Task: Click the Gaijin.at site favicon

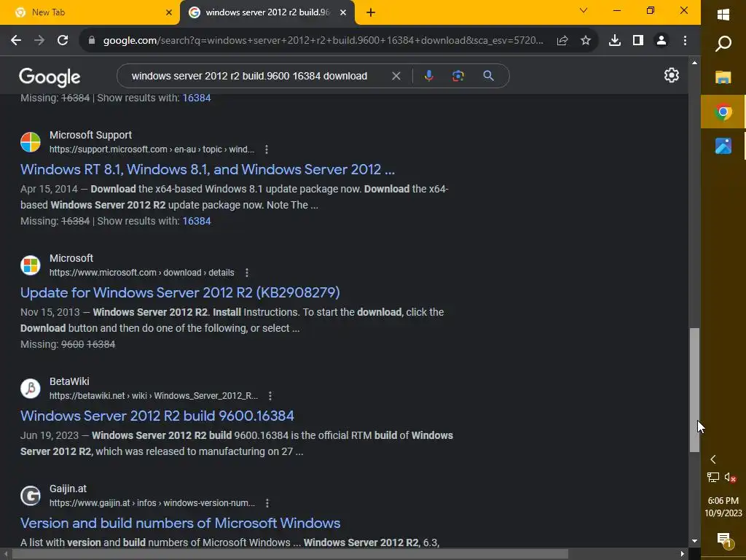Action: 31,495
